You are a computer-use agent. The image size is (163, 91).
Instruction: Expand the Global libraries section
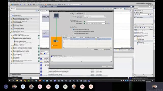(x=135, y=26)
